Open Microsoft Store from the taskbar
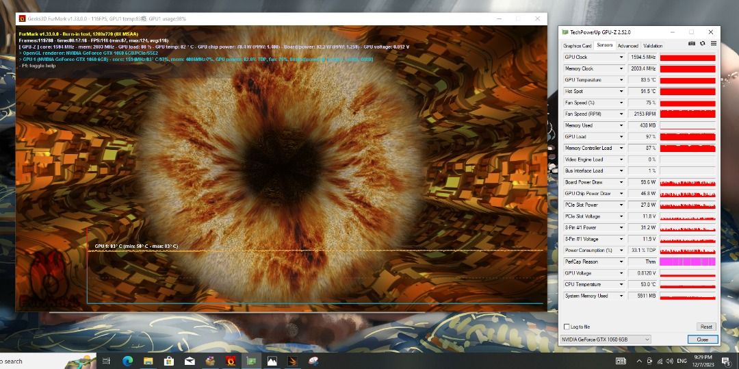 pos(169,361)
